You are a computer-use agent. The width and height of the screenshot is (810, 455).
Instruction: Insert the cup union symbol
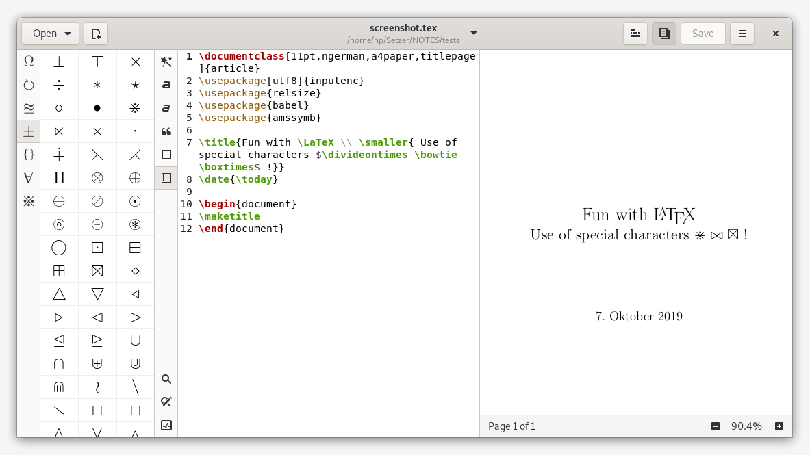(x=136, y=341)
